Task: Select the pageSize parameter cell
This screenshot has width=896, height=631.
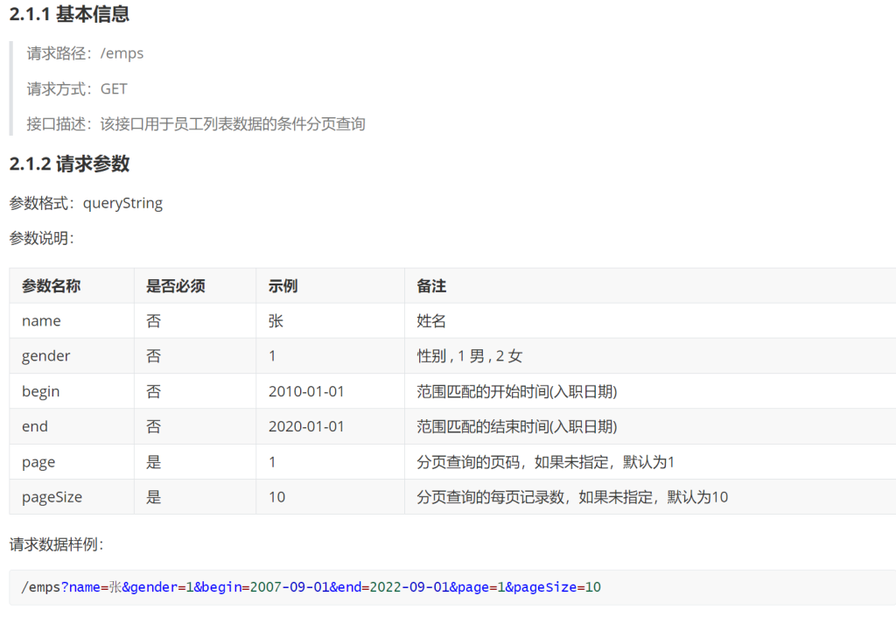Action: [52, 497]
